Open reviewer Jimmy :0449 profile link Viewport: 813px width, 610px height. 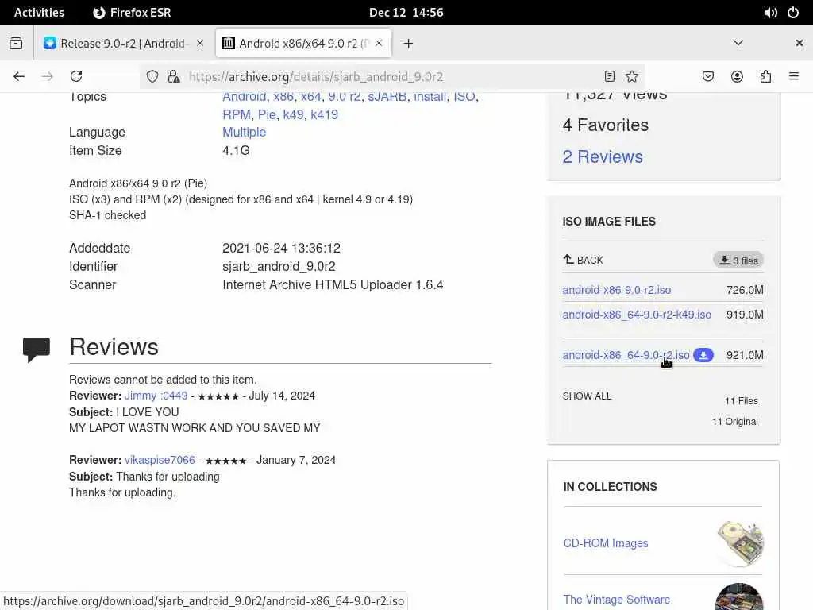(x=156, y=396)
